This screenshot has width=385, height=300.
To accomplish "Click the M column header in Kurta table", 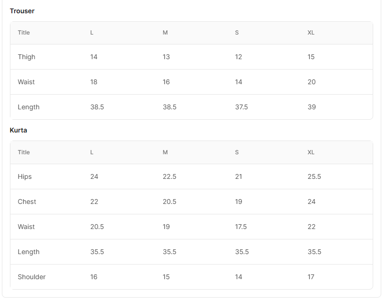I will 165,152.
